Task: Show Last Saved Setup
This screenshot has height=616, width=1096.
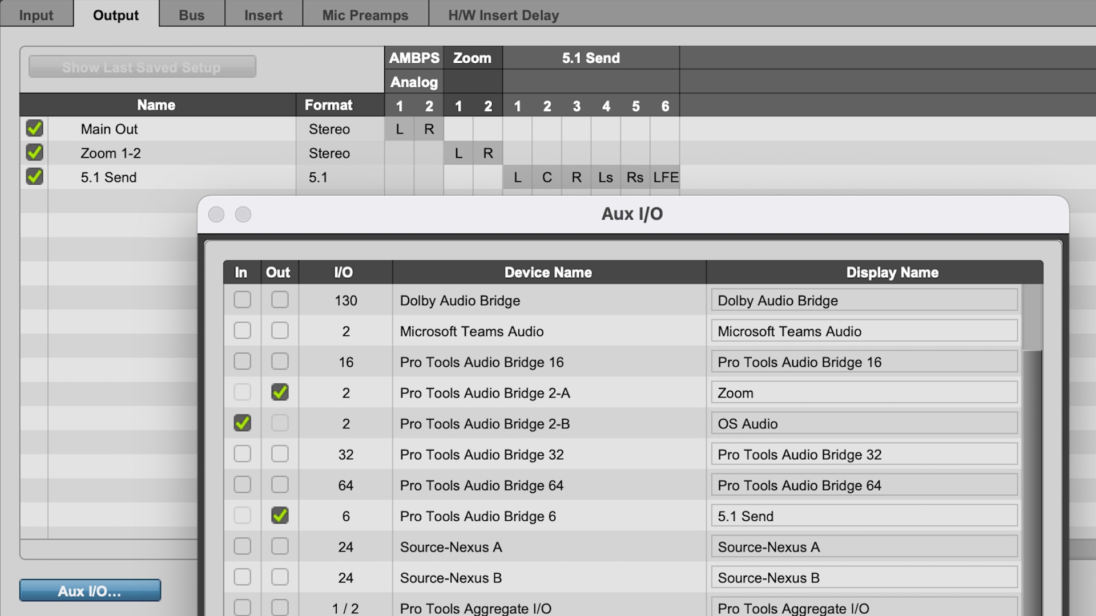Action: pos(142,67)
